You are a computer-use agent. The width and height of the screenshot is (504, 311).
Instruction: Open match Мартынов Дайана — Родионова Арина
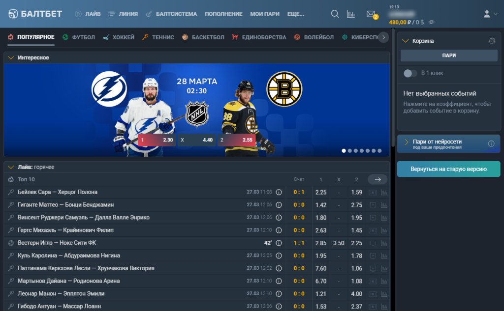69,281
